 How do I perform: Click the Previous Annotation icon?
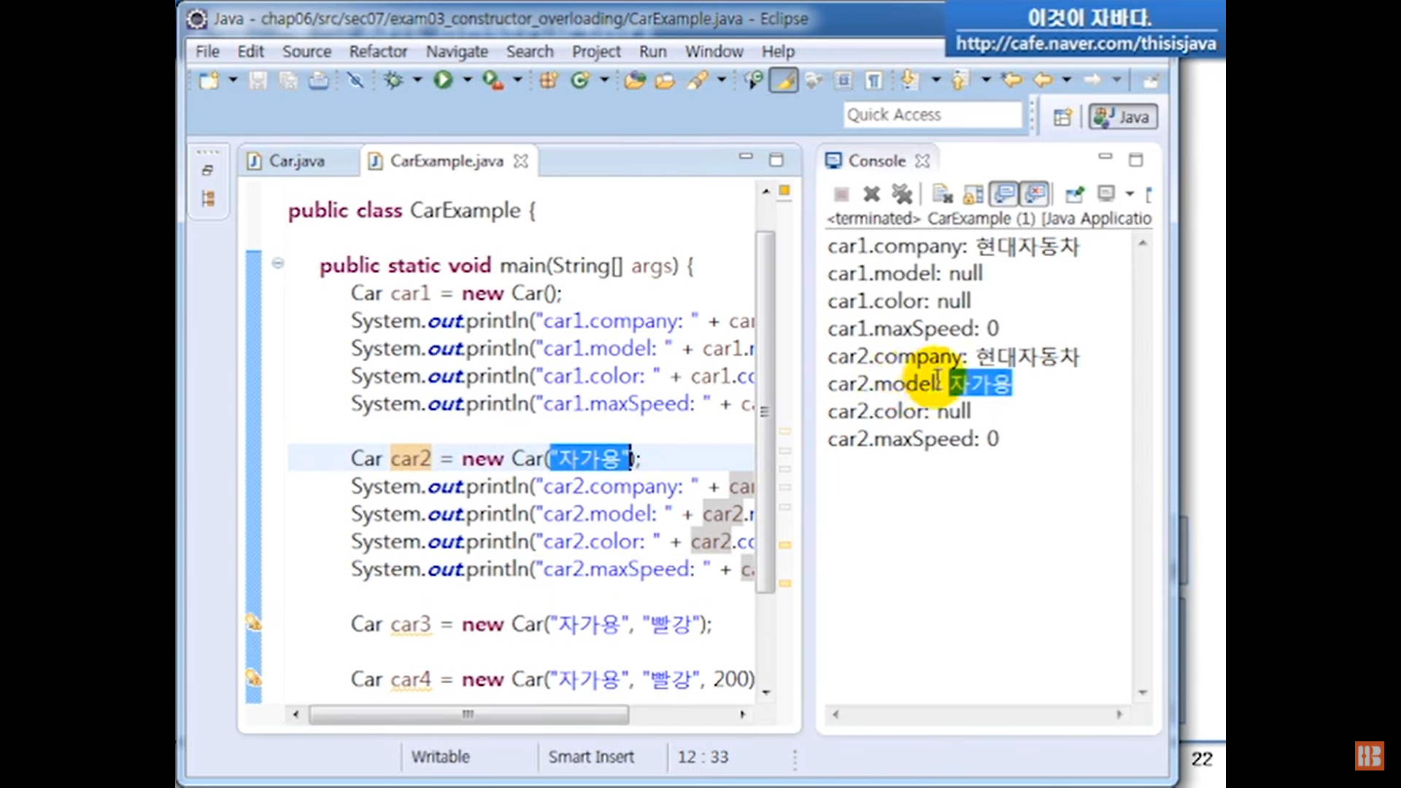click(960, 80)
